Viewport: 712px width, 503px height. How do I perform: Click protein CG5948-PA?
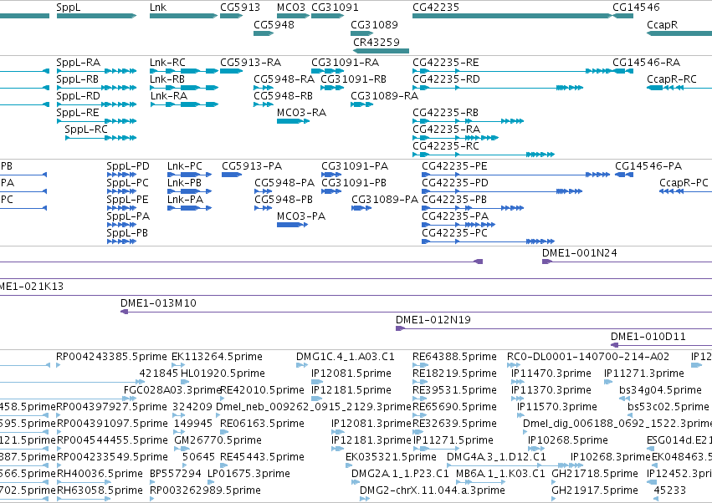pos(264,191)
